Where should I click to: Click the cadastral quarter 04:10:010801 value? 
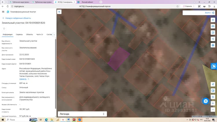25,64
